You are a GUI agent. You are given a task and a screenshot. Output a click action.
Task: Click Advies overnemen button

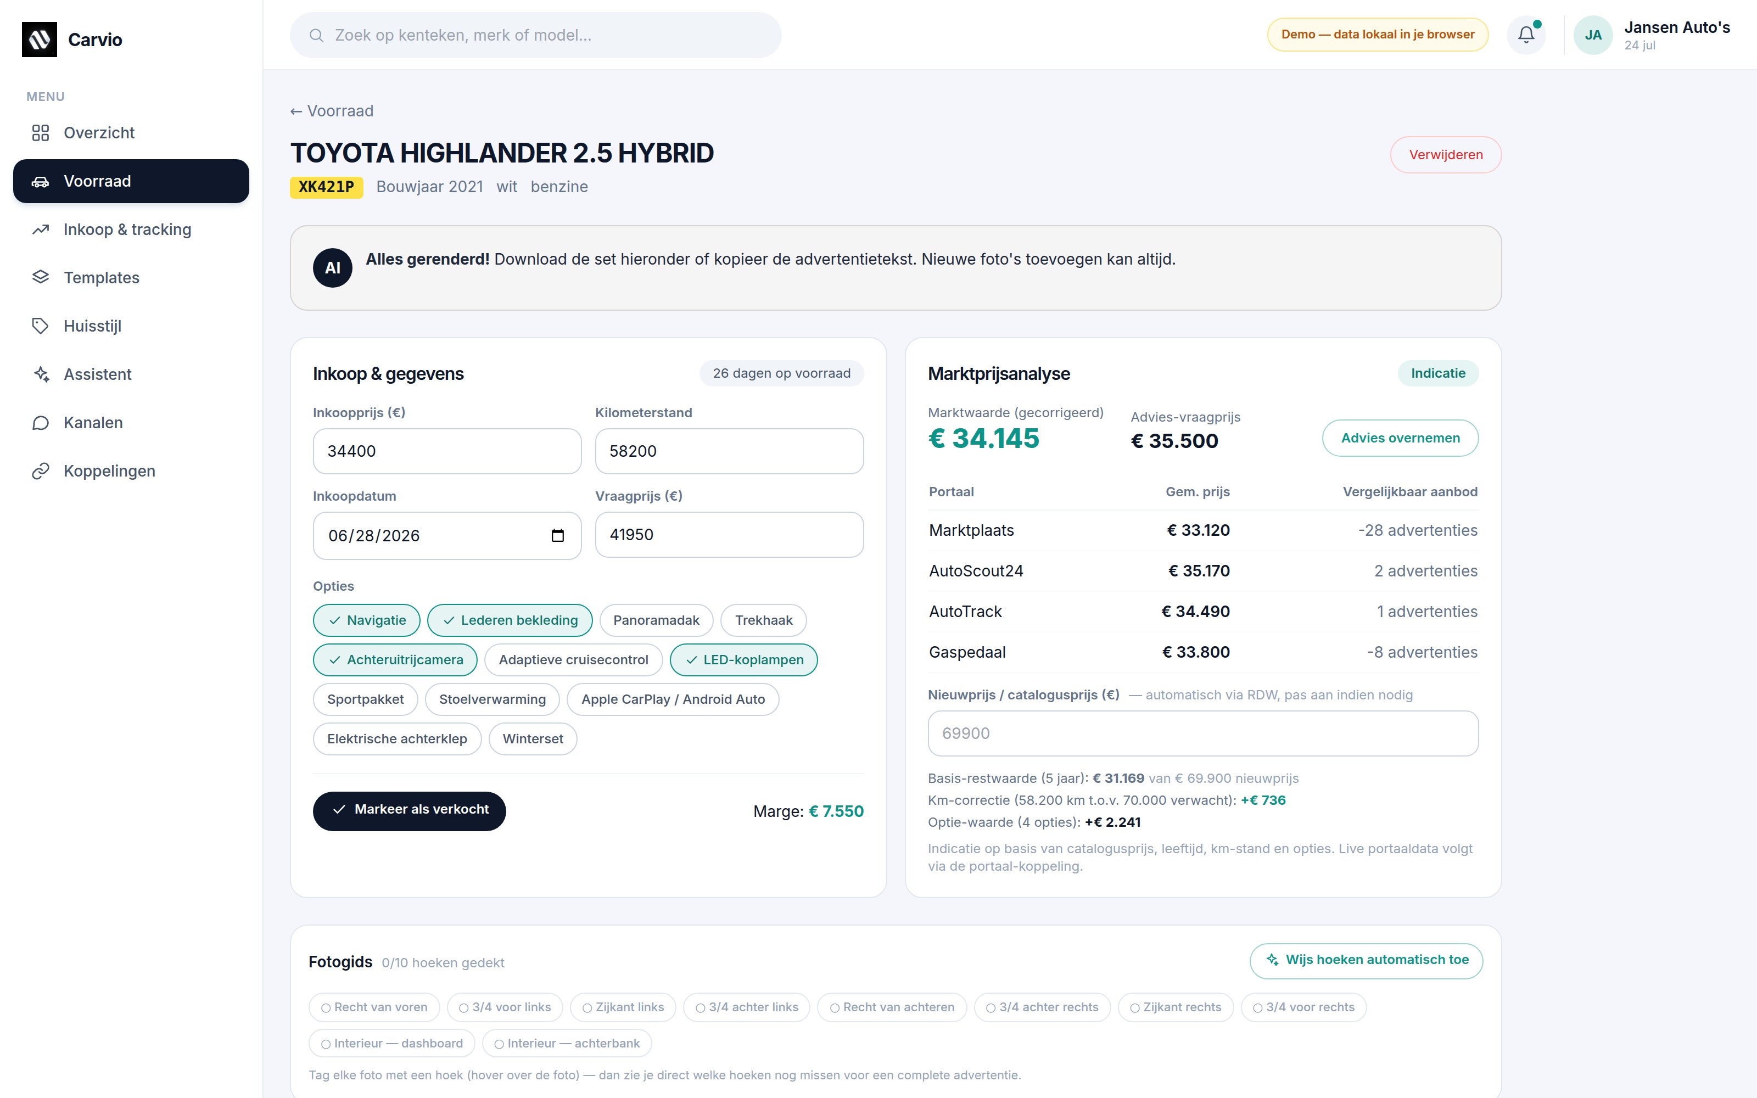click(1400, 438)
